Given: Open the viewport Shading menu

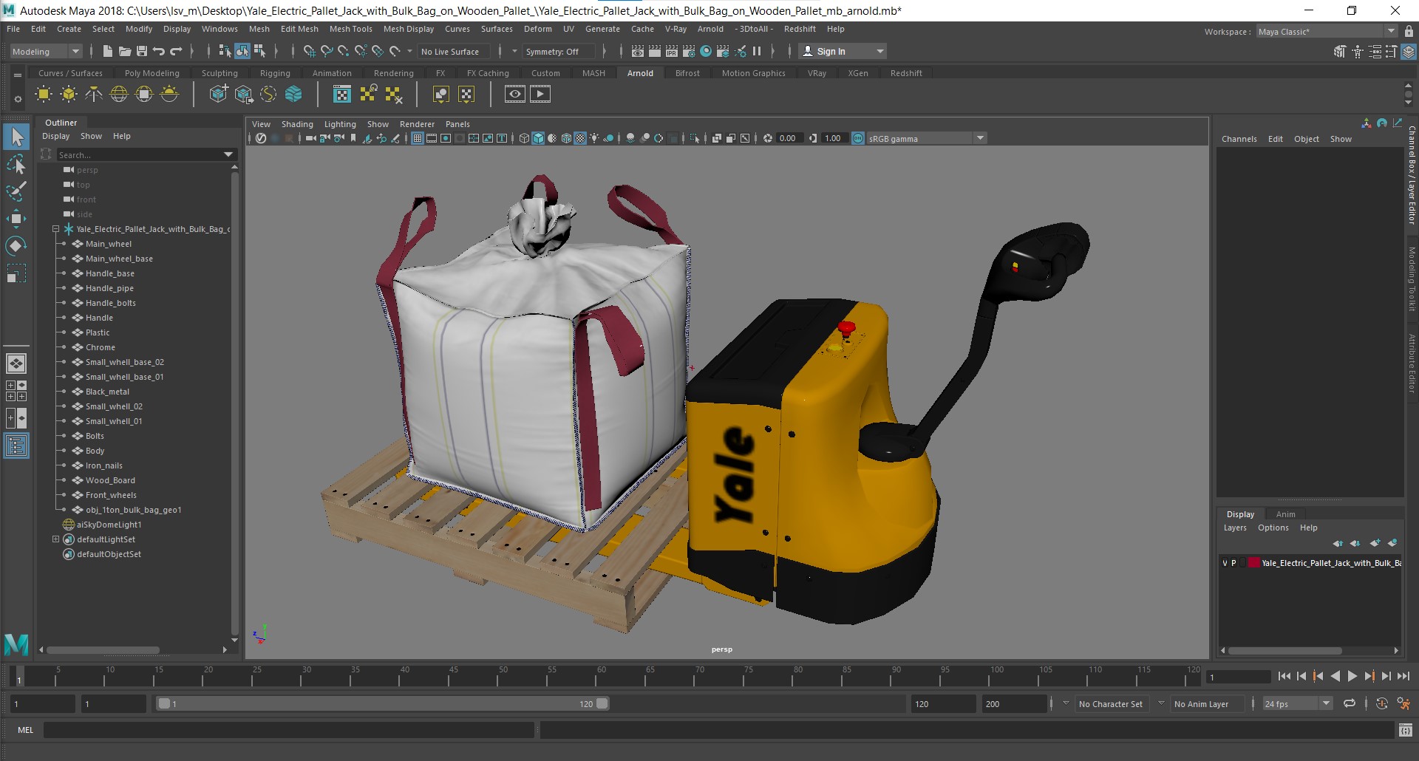Looking at the screenshot, I should (x=297, y=124).
